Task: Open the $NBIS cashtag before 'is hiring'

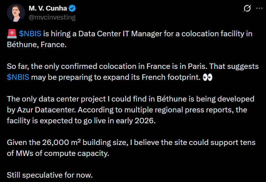Action: tap(30, 34)
